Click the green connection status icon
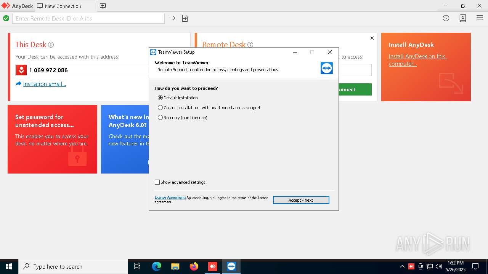The width and height of the screenshot is (488, 274). (x=6, y=18)
